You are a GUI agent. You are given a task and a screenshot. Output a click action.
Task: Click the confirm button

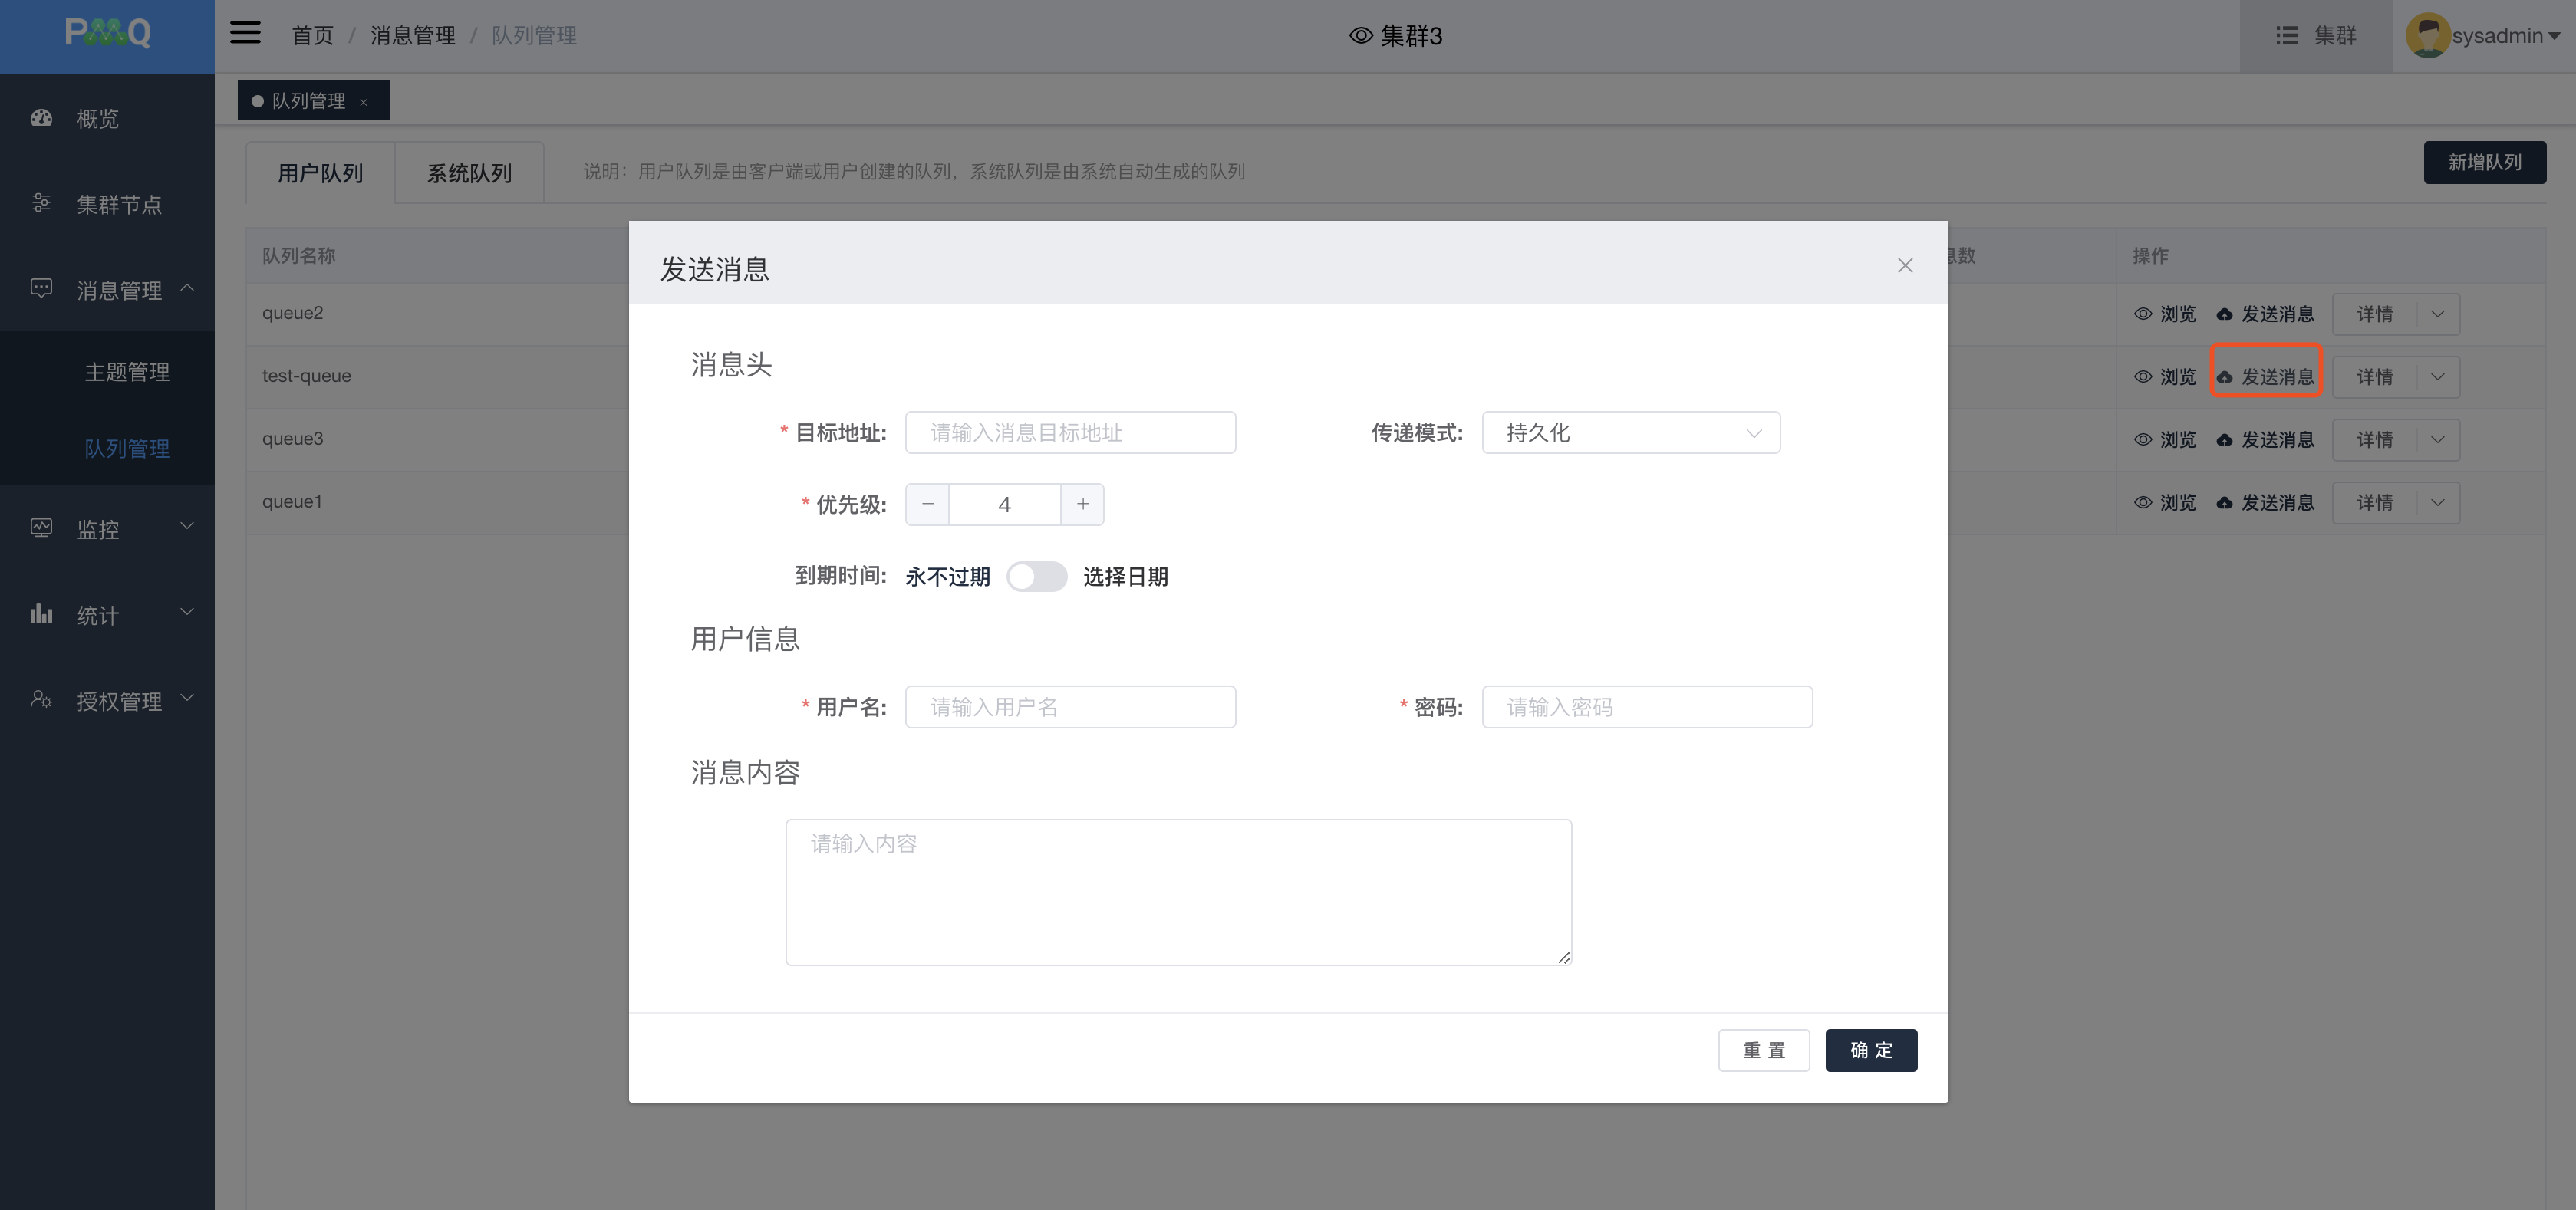coord(1871,1051)
